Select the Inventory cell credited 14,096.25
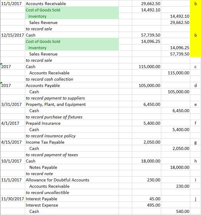 (72, 48)
